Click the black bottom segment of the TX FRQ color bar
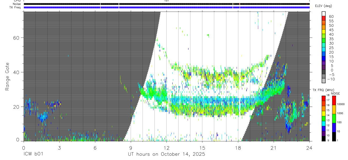 324,139
